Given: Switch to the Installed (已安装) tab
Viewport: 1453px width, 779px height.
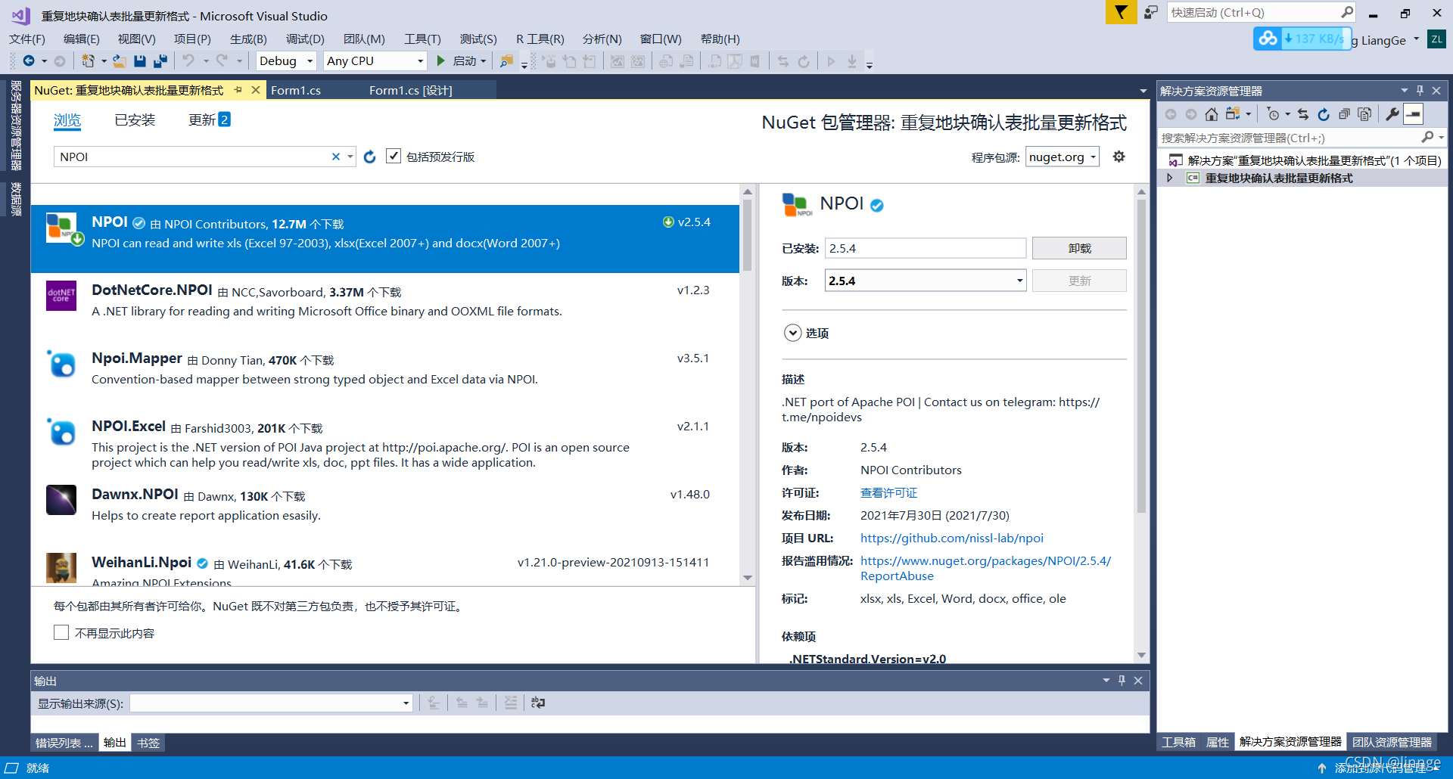Looking at the screenshot, I should point(135,120).
